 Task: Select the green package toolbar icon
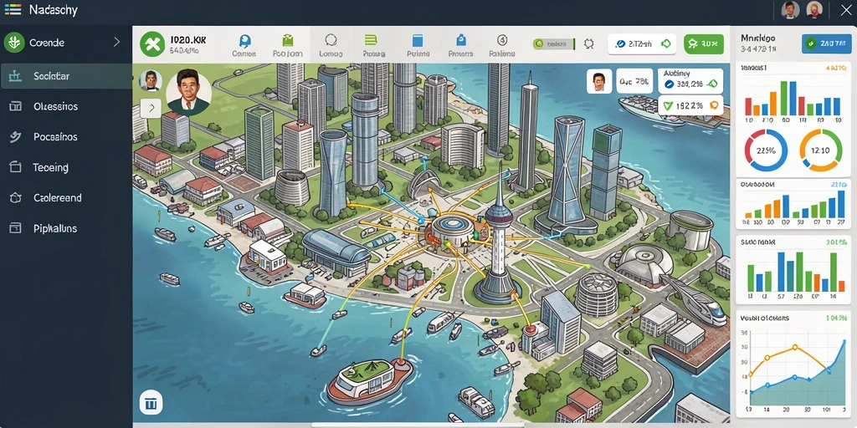click(288, 40)
